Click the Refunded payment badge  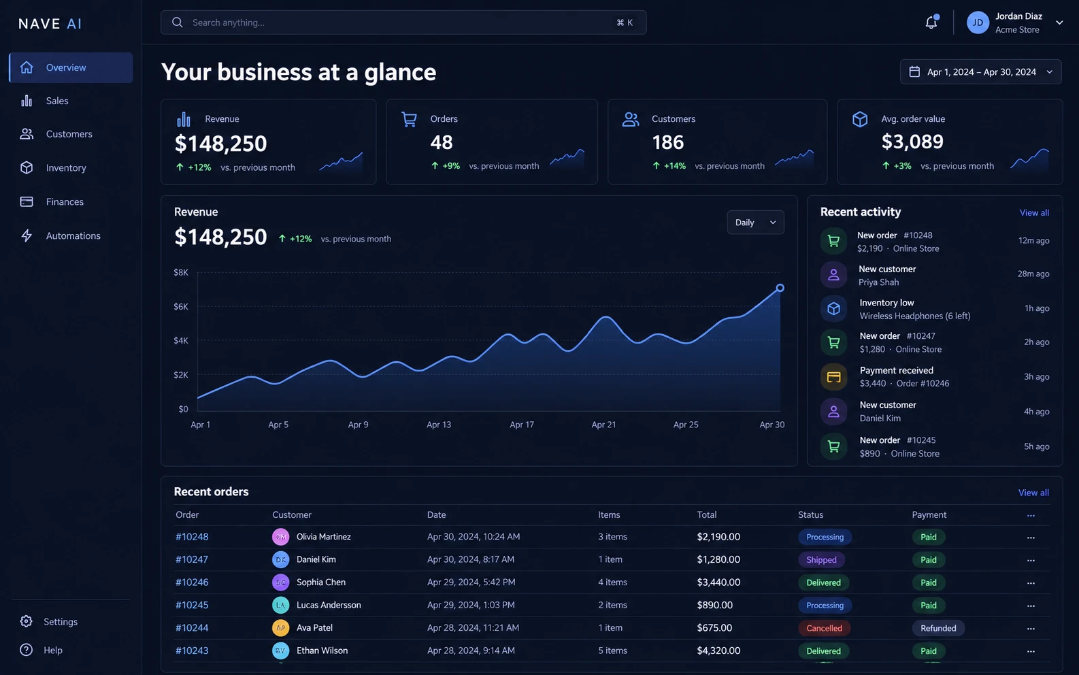[938, 629]
